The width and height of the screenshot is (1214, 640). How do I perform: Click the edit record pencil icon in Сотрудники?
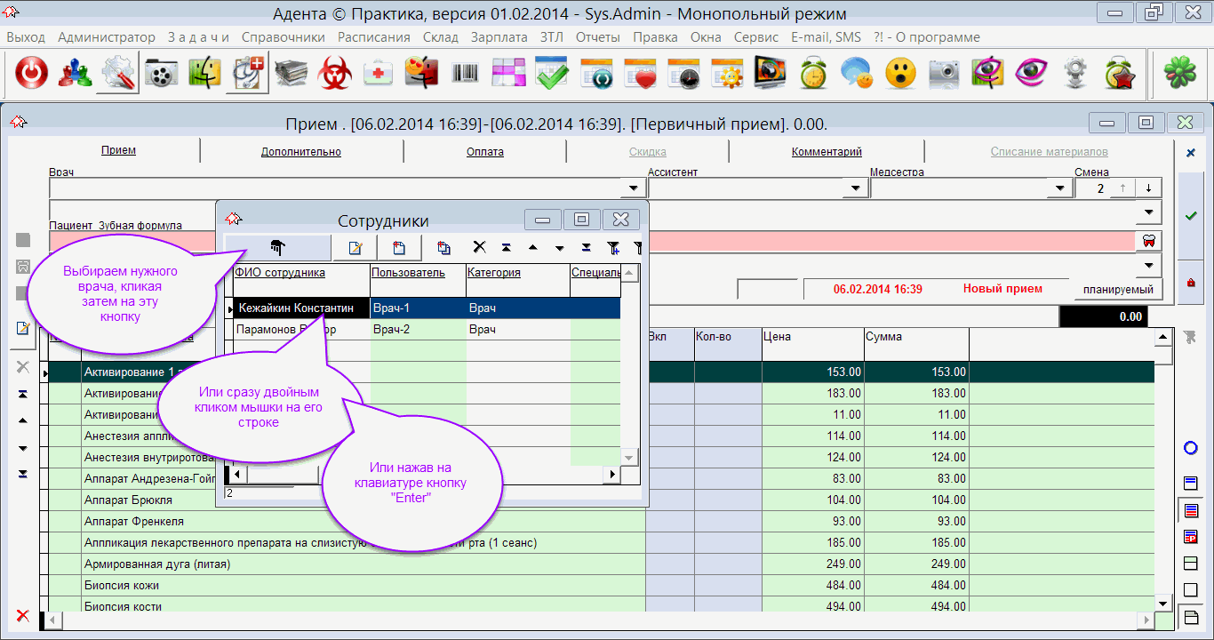coord(355,248)
